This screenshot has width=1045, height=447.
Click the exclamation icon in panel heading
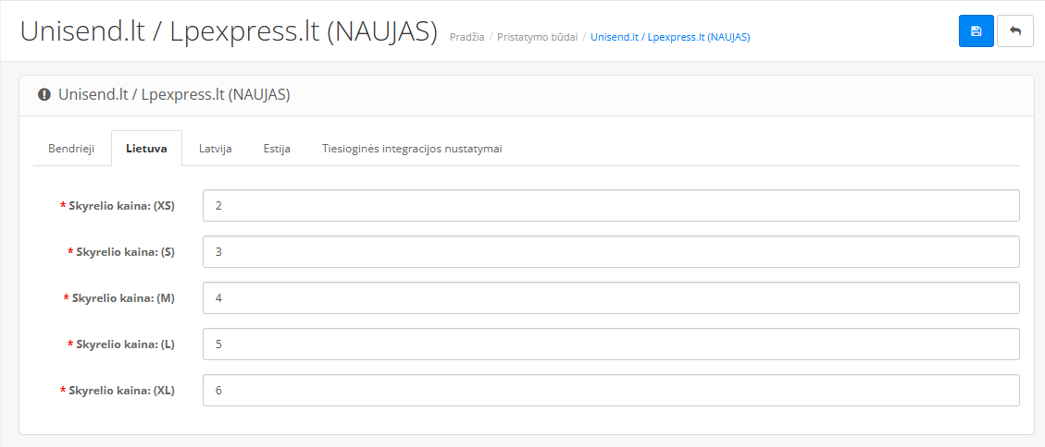point(44,94)
